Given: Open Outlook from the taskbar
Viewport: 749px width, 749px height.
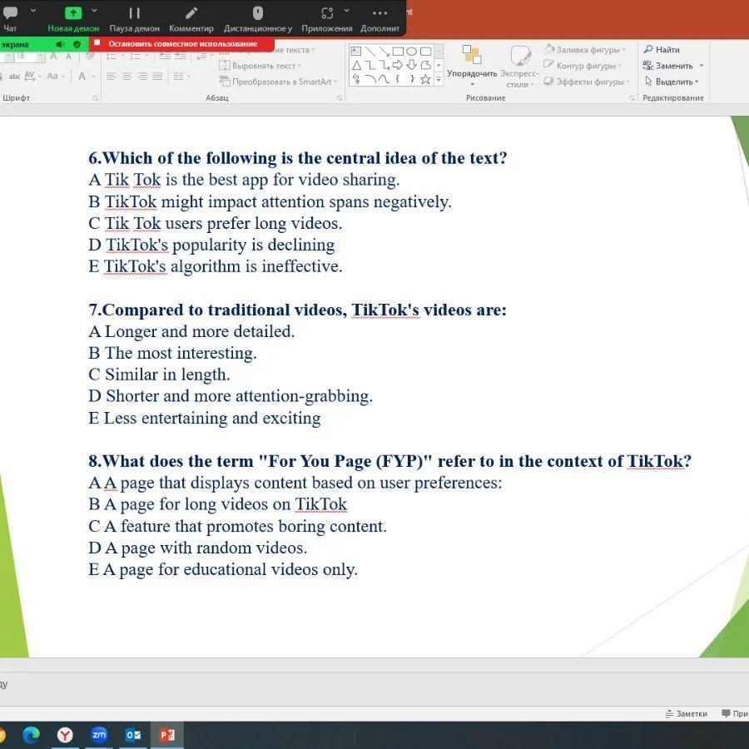Looking at the screenshot, I should (133, 735).
